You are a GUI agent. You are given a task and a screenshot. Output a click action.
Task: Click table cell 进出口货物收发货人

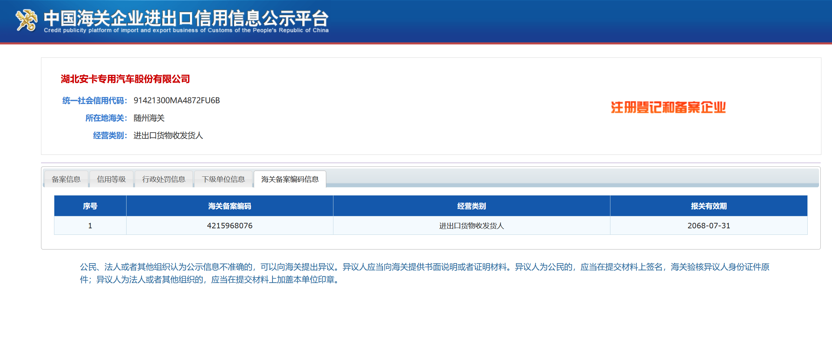(x=472, y=226)
